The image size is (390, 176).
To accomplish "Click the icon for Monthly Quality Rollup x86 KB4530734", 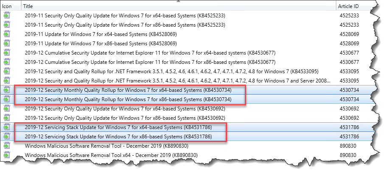I will [7, 99].
